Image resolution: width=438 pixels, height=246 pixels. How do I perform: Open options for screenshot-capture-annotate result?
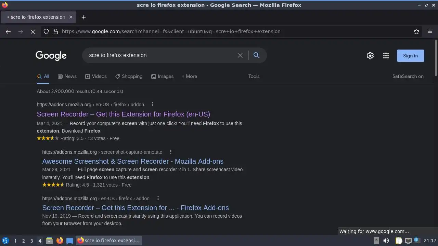click(171, 152)
